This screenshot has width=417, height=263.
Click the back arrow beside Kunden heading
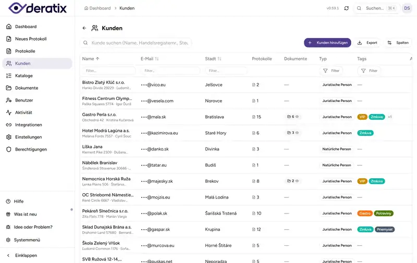coord(84,28)
